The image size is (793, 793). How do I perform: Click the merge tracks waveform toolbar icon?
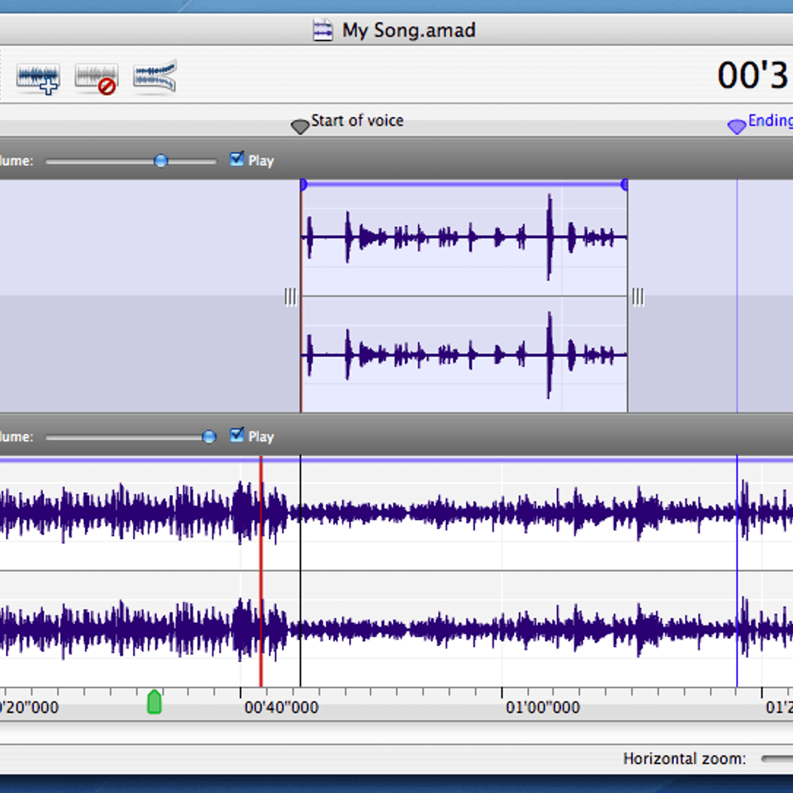[155, 77]
